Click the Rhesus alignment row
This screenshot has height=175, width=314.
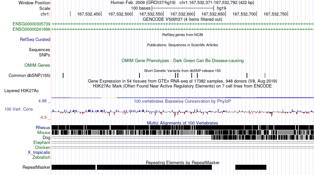pyautogui.click(x=183, y=127)
